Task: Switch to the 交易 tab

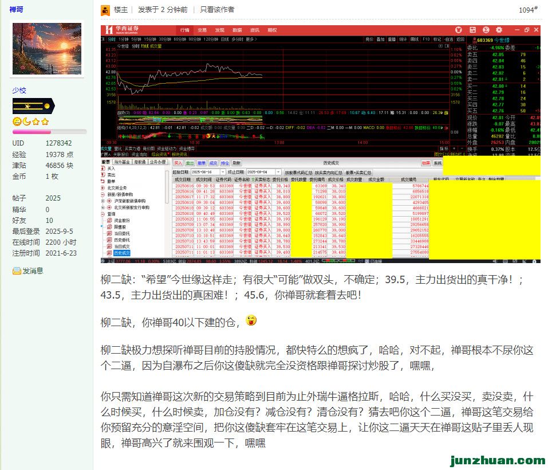Action: coord(202,29)
